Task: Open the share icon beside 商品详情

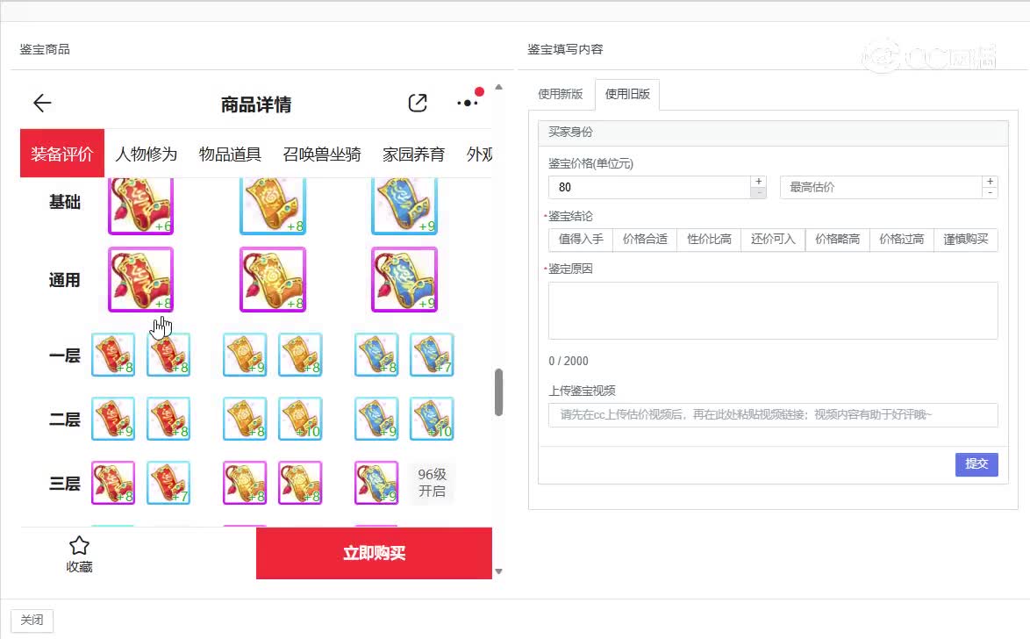Action: (x=418, y=103)
